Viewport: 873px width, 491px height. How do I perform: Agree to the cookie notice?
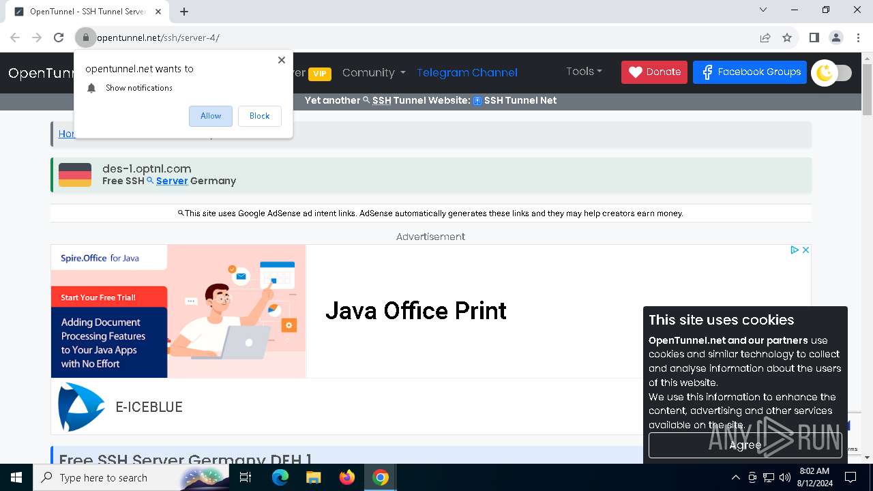745,445
